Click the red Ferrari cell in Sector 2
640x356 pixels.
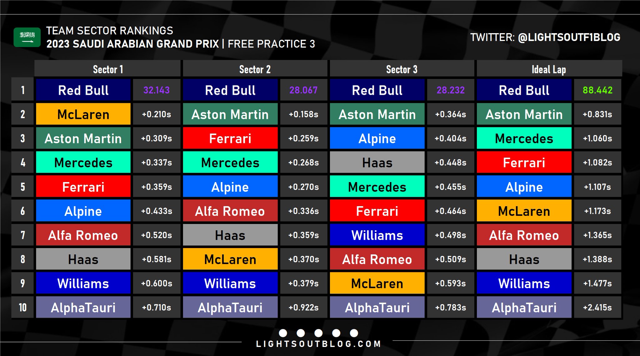(x=230, y=138)
